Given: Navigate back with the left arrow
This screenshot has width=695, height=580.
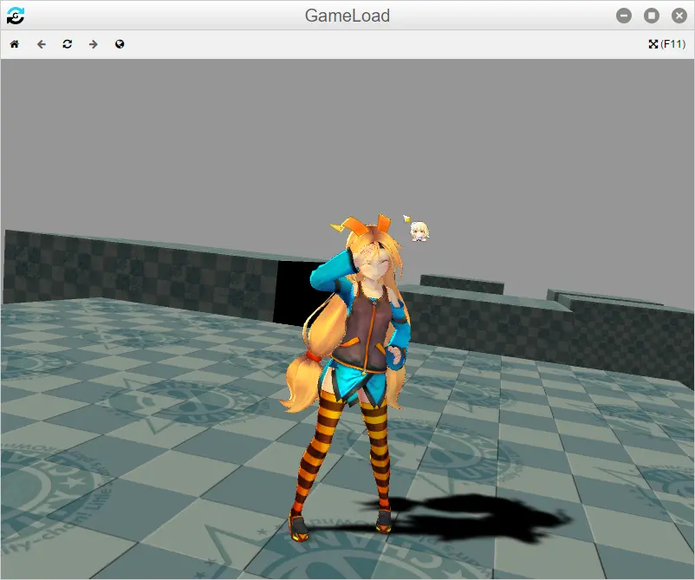Looking at the screenshot, I should point(42,44).
